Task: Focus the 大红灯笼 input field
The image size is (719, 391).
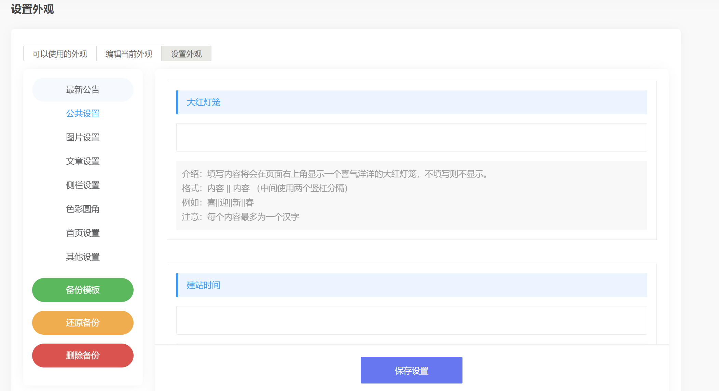Action: coord(412,137)
